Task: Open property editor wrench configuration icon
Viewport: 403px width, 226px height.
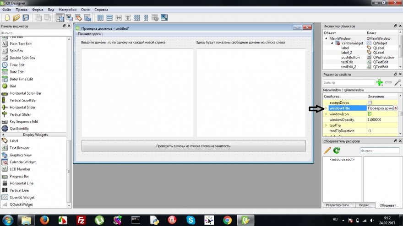Action: [398, 83]
